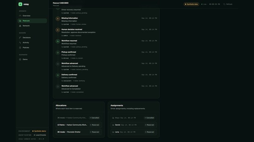Click Reserved badge on Lena's assignment
The height and width of the screenshot is (142, 254).
(x=149, y=132)
